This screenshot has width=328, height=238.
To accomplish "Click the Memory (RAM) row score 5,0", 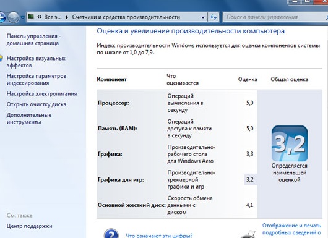I will coord(250,129).
